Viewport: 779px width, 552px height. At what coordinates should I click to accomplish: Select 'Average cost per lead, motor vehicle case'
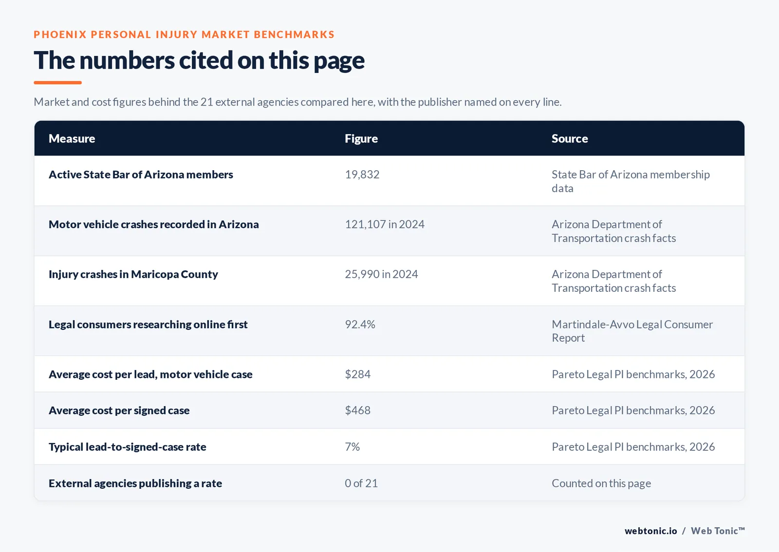point(150,374)
